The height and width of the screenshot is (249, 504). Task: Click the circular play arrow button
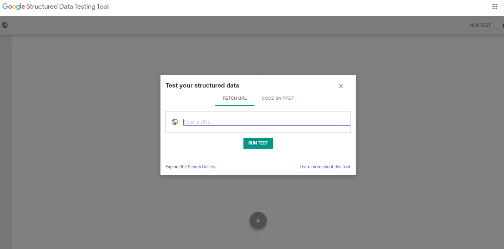[x=258, y=220]
